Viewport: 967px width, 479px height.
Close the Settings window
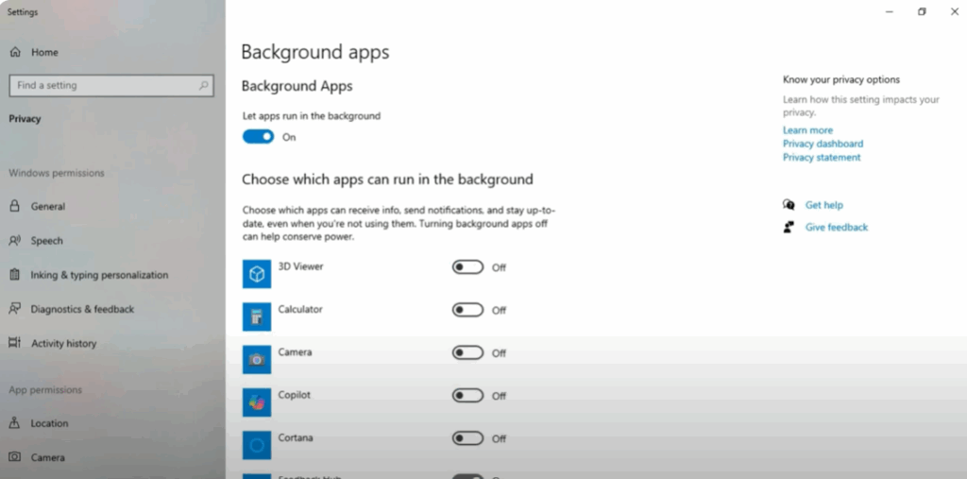click(x=954, y=11)
